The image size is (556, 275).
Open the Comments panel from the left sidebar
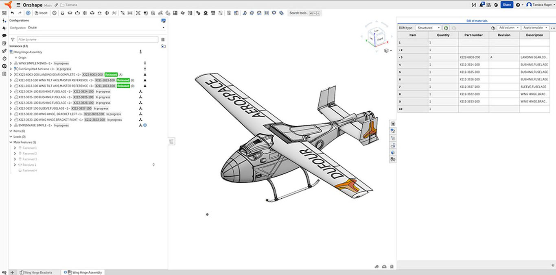[4, 35]
